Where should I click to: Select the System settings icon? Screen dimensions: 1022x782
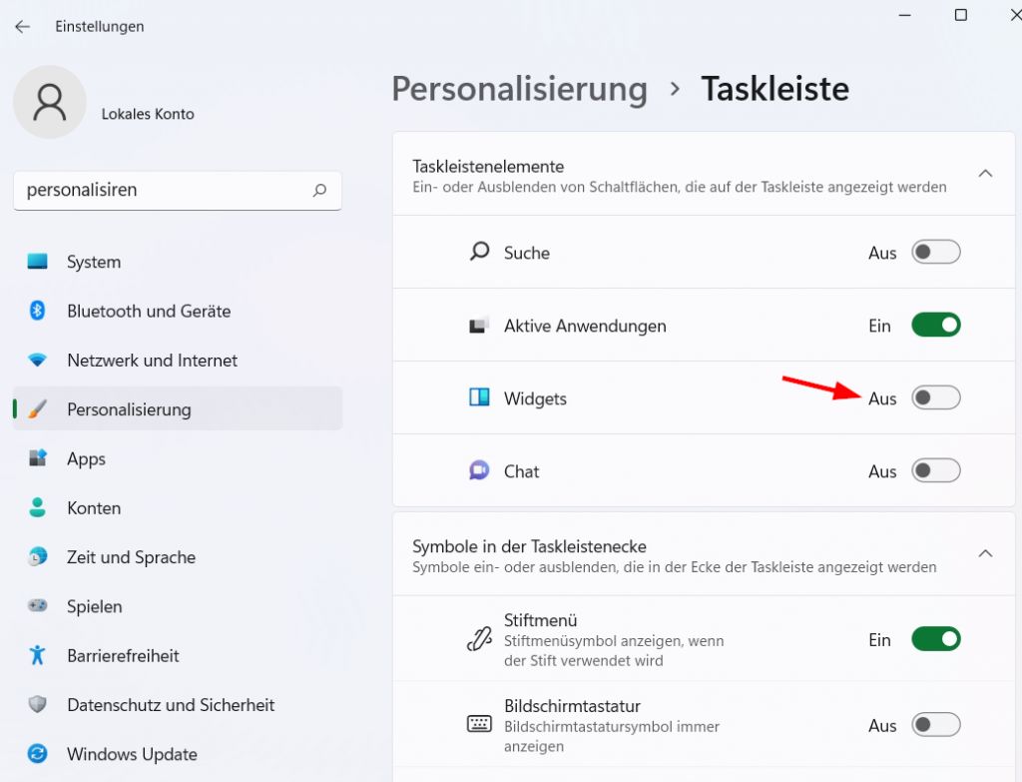pyautogui.click(x=40, y=261)
